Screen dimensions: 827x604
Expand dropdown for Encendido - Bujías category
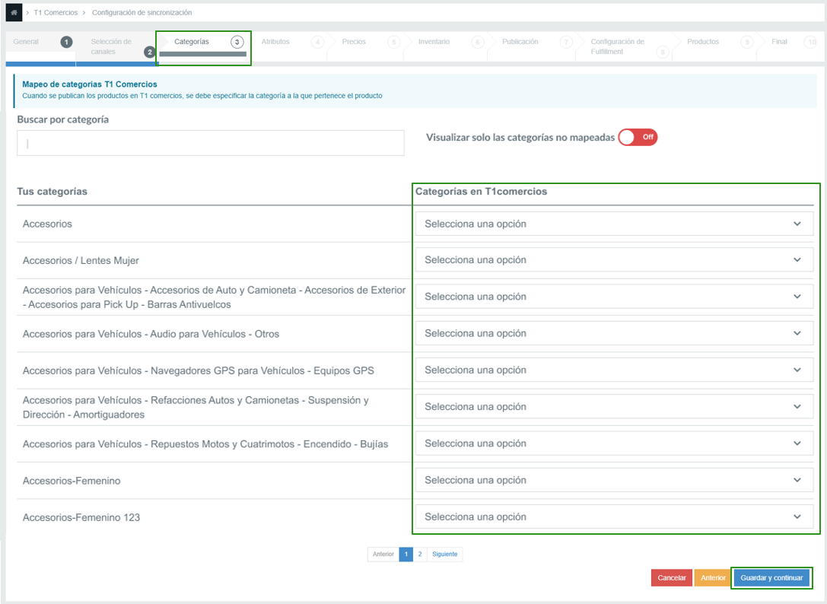click(x=614, y=443)
